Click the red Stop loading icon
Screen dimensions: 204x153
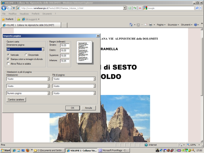pos(140,8)
